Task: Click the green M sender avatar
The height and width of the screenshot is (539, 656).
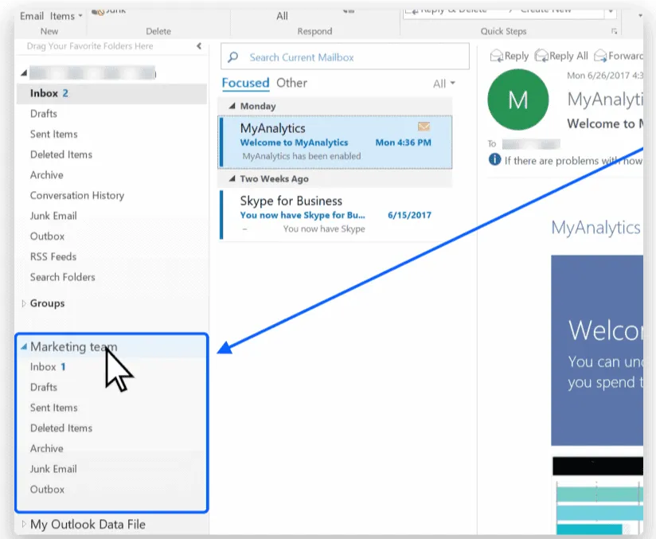Action: coord(518,100)
